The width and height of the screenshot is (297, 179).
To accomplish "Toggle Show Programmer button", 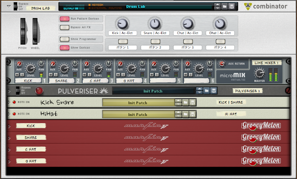I will click(x=65, y=39).
